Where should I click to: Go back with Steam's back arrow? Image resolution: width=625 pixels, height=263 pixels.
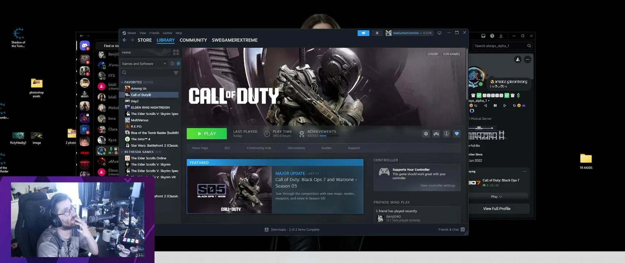[x=125, y=40]
